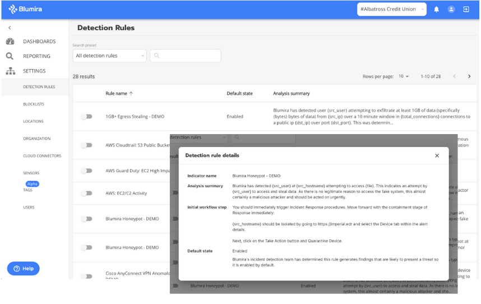Toggle AWS: EC2/C2 Activity rule
The image size is (481, 304).
point(86,193)
